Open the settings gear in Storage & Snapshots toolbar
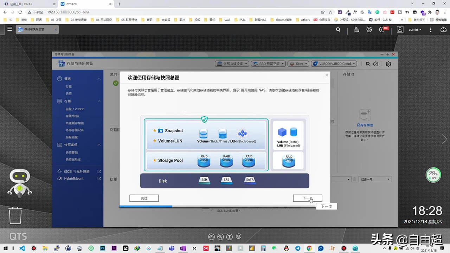The image size is (450, 253). (388, 64)
